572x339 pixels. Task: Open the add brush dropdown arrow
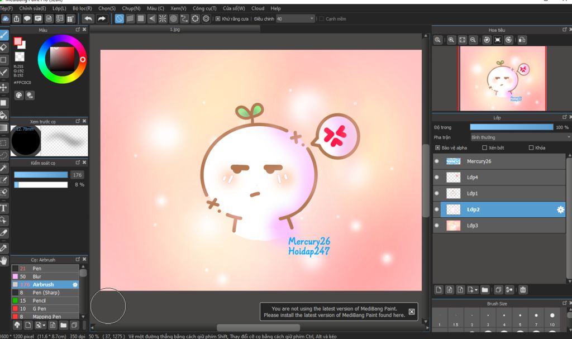(x=44, y=325)
